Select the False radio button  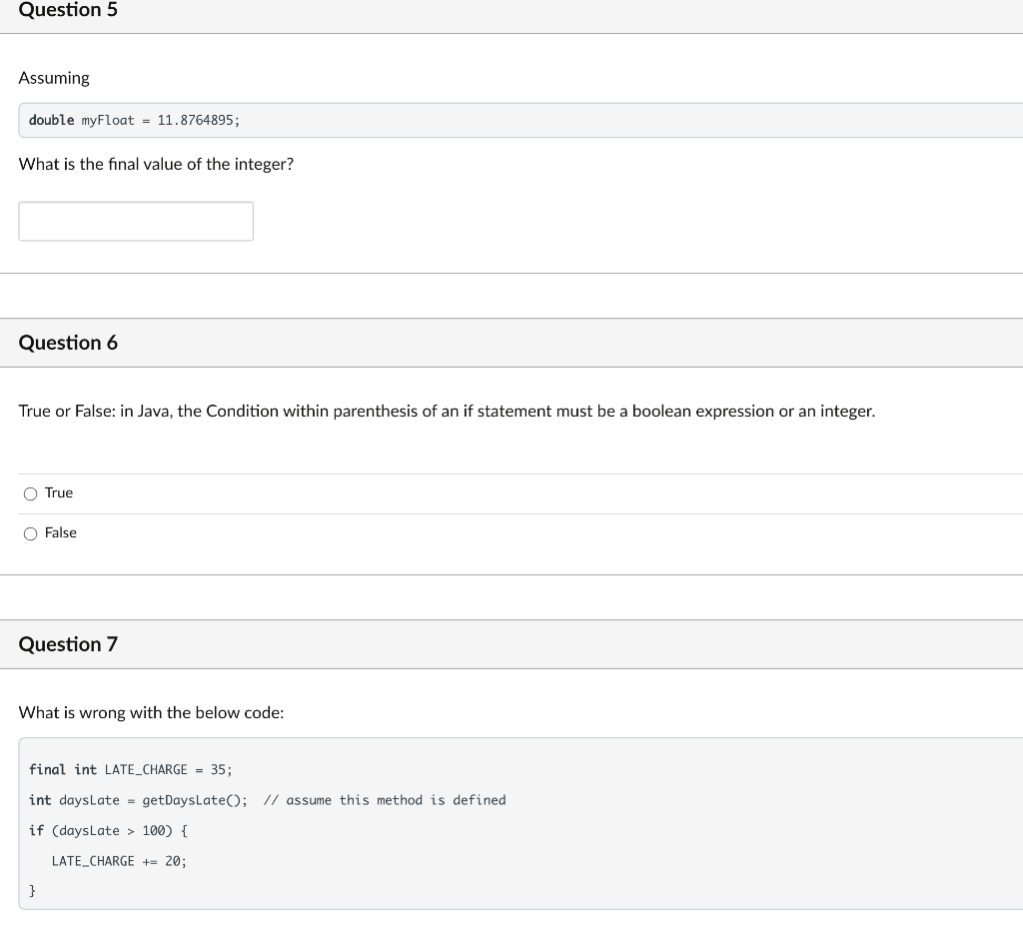click(31, 532)
